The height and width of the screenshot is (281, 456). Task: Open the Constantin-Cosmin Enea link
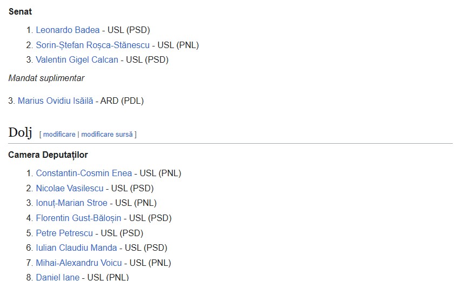click(84, 173)
